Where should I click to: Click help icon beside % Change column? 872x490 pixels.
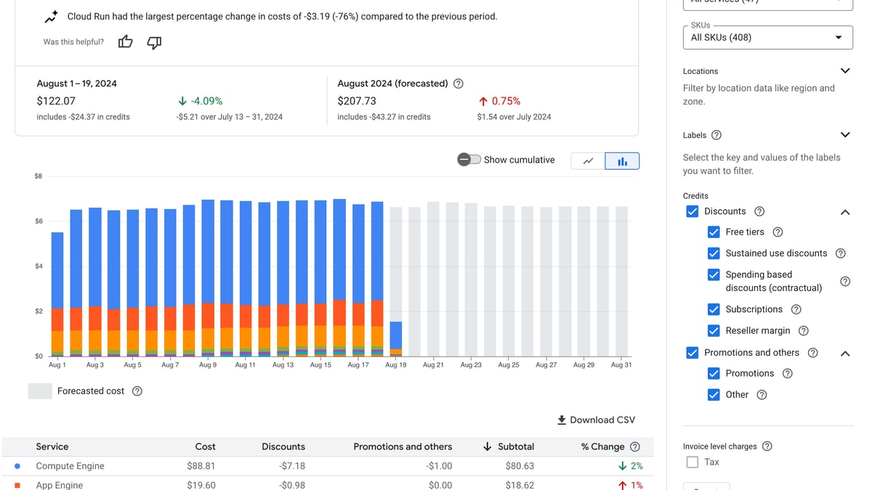[x=635, y=447]
